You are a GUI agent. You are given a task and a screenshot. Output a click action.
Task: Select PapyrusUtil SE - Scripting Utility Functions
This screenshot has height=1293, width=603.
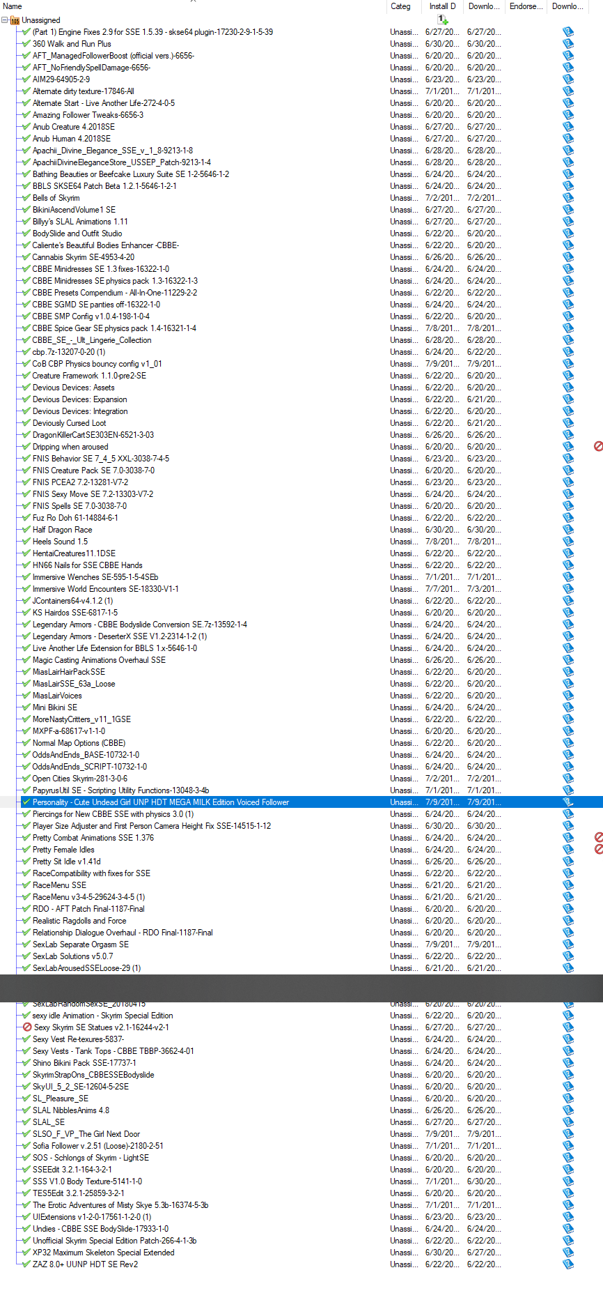coord(120,790)
